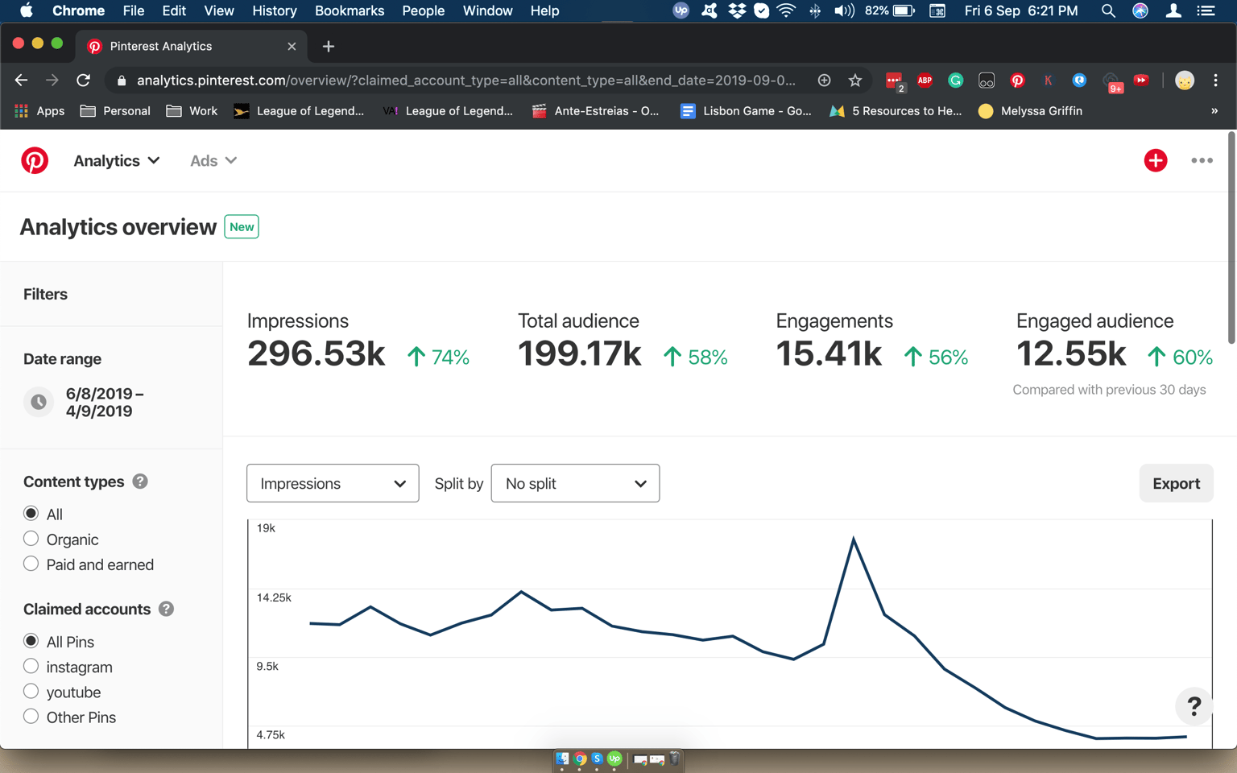The height and width of the screenshot is (773, 1237).
Task: Select the Paid and earned option
Action: (31, 564)
